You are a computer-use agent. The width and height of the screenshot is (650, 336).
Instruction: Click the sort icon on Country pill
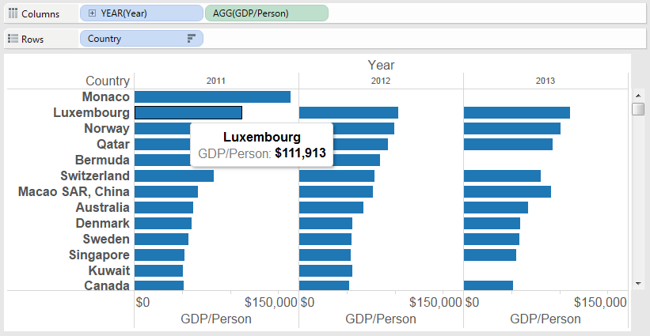point(191,39)
